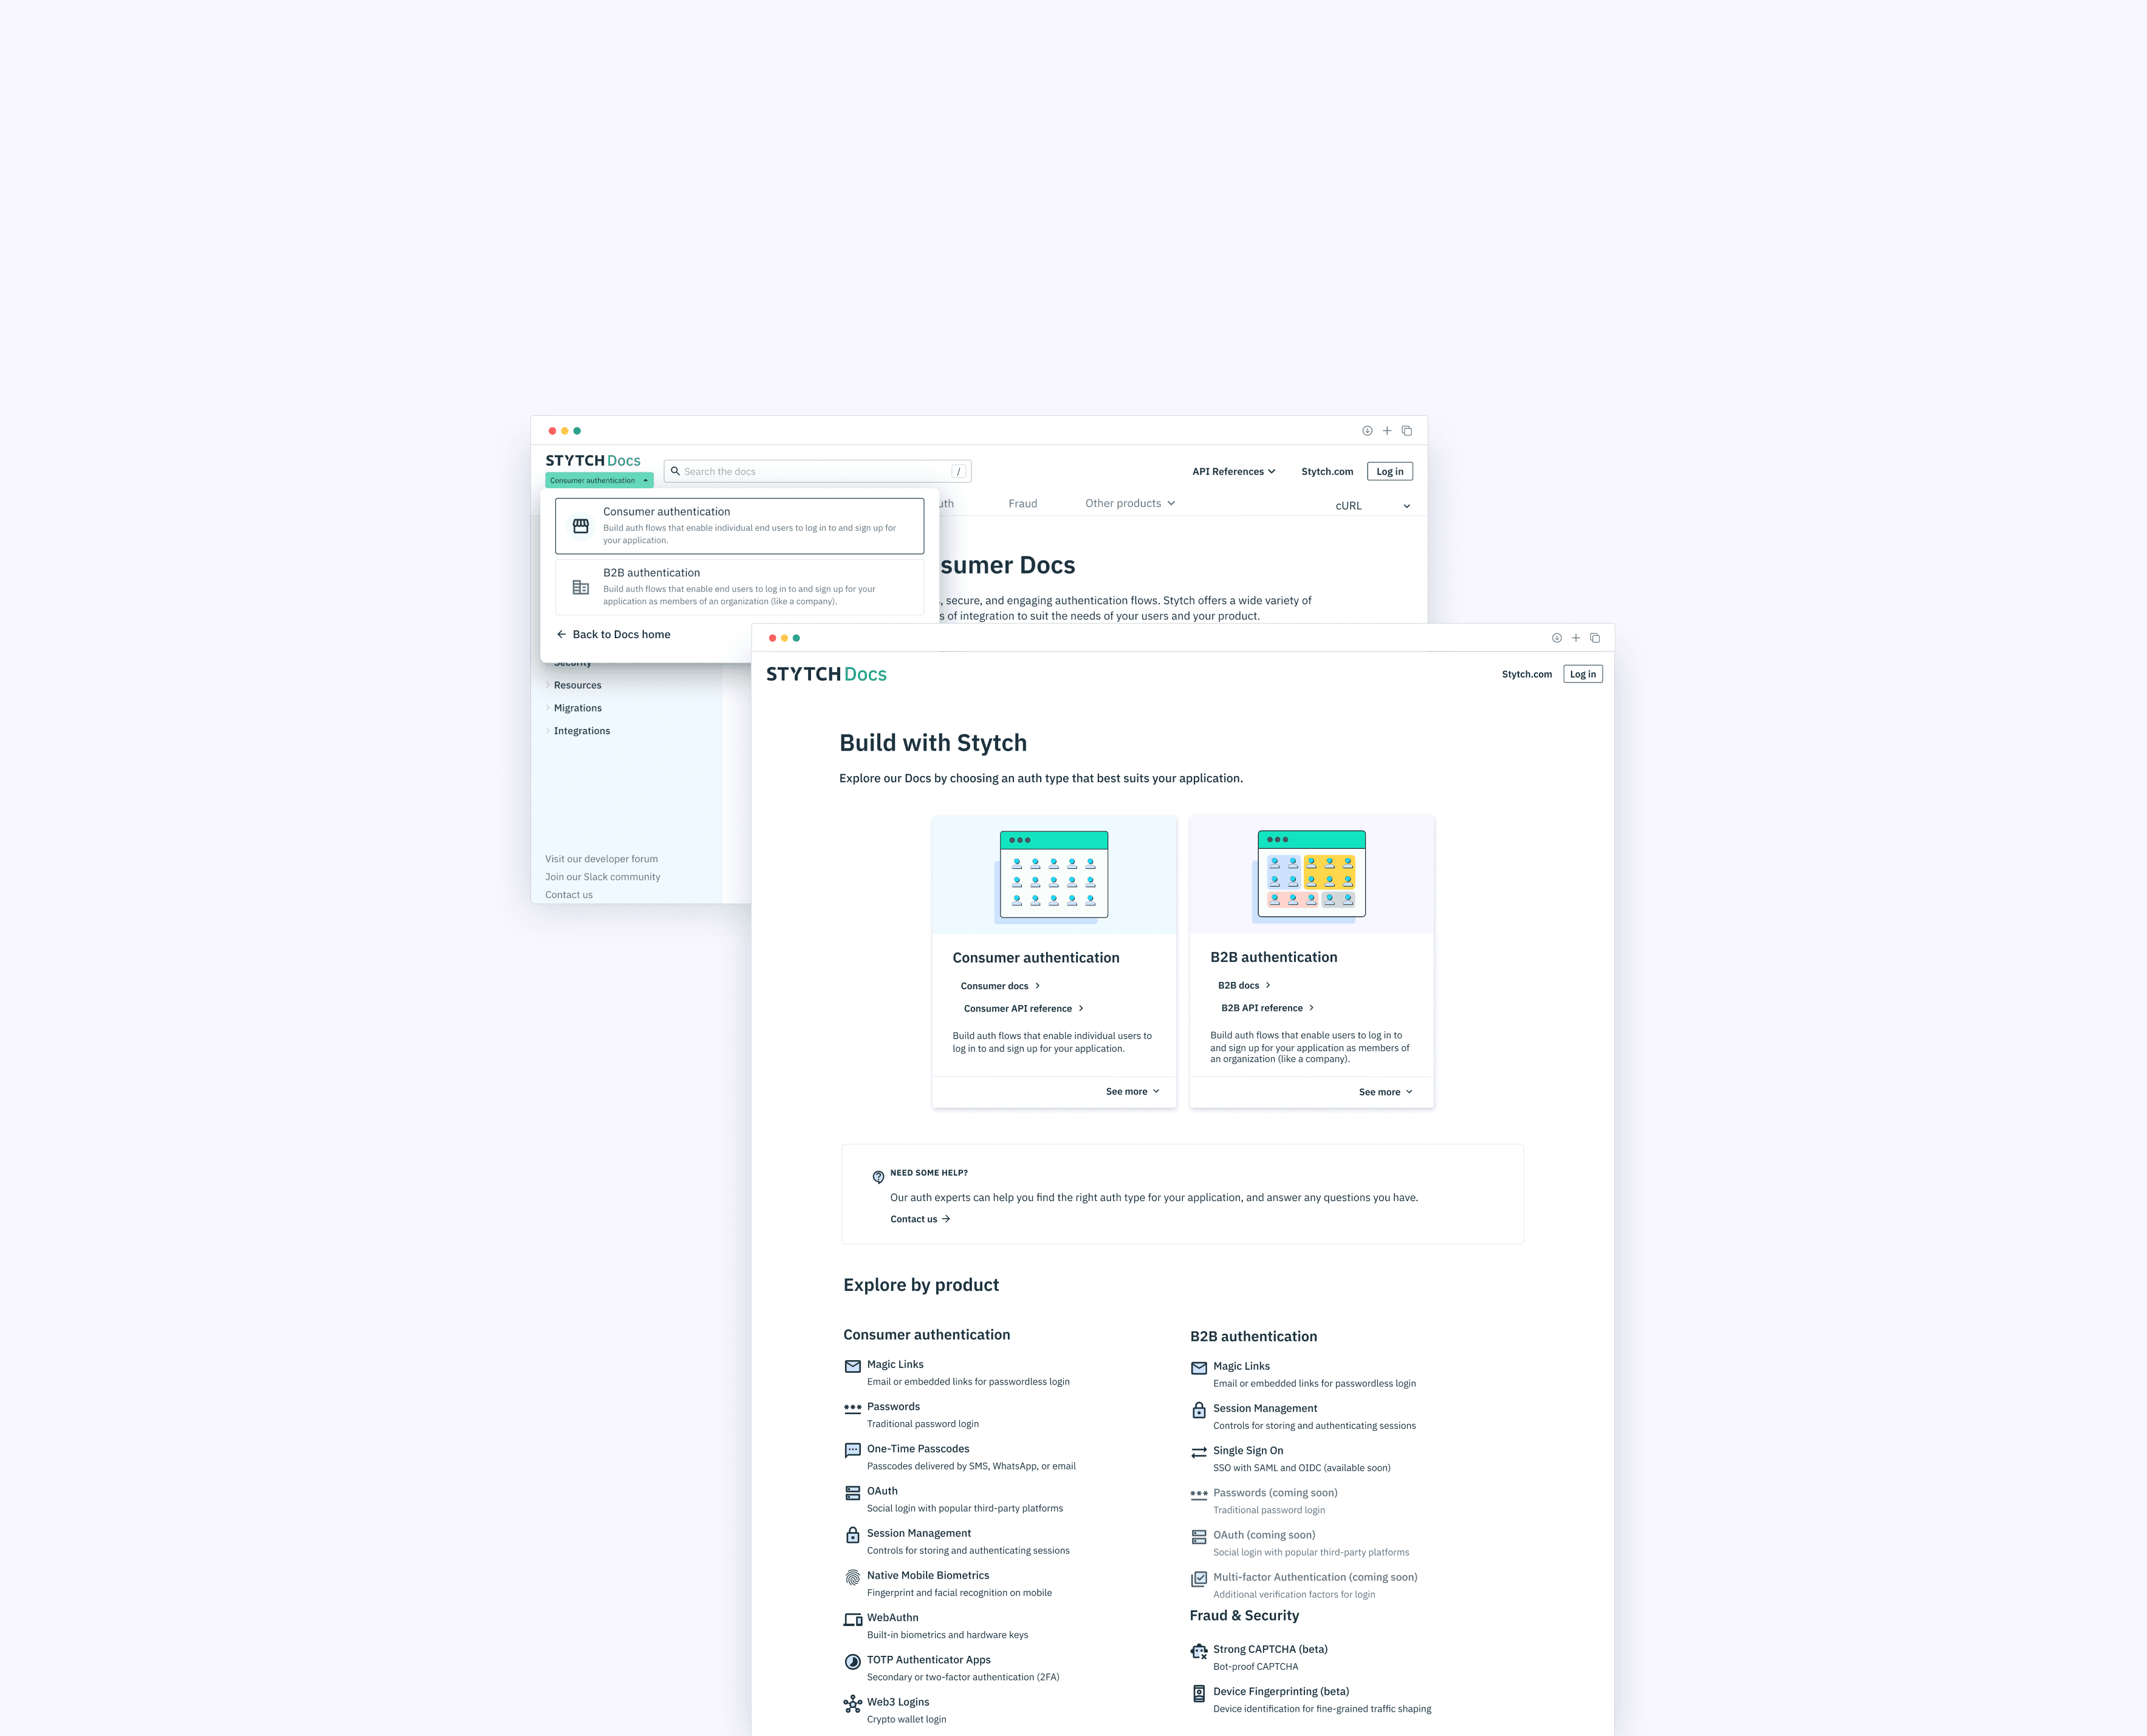Click the OAuth server icon under Consumer authentication
The width and height of the screenshot is (2147, 1736).
click(x=852, y=1493)
